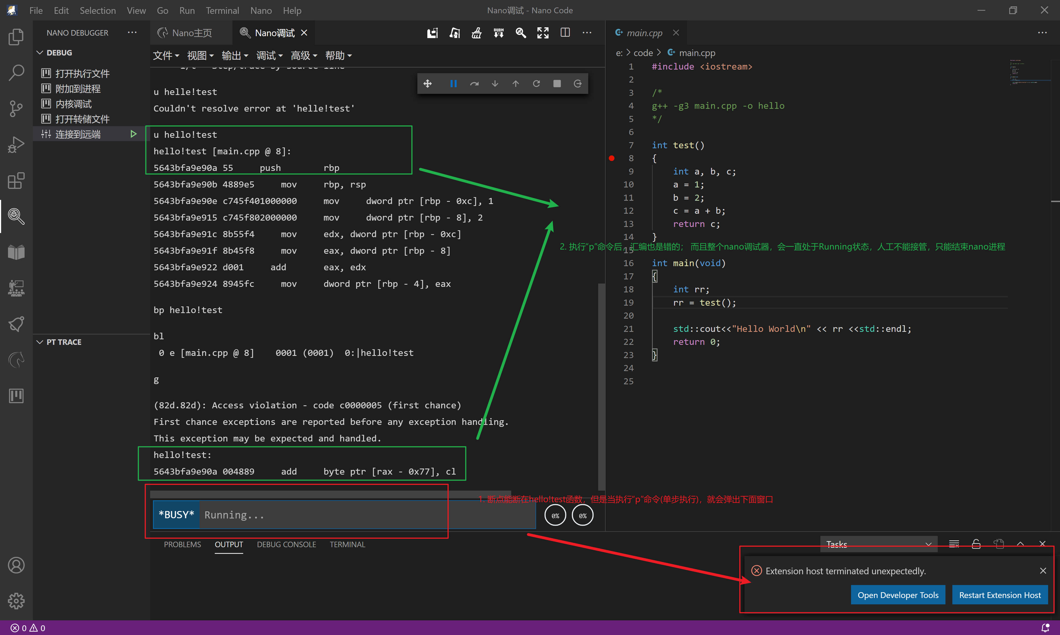1060x635 pixels.
Task: Open the 帮助 dropdown menu
Action: 338,55
